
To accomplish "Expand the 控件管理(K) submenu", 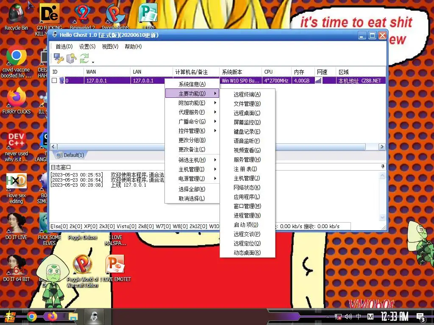I will (x=192, y=131).
